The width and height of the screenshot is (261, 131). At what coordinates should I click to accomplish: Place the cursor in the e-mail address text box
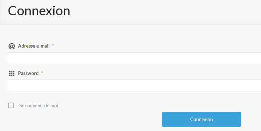134,59
